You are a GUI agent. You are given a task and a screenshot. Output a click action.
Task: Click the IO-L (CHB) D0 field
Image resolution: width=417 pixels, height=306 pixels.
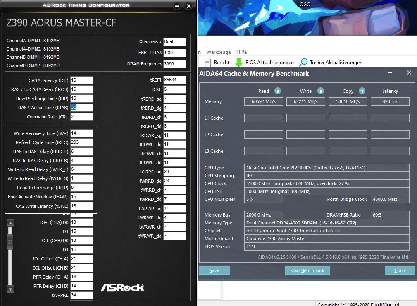[x=81, y=241]
